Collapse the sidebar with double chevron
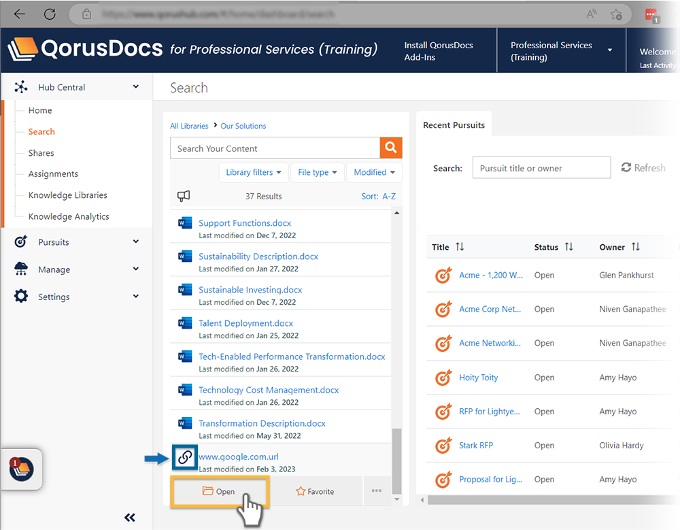 (130, 517)
